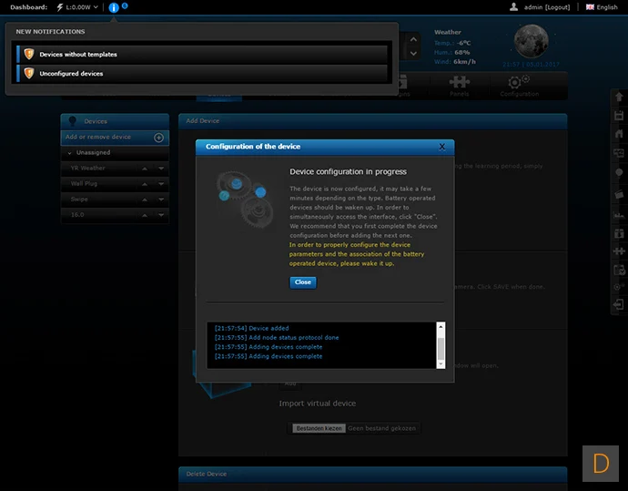Click Bestanden kiezen file chooser button
The image size is (628, 491).
pos(319,428)
